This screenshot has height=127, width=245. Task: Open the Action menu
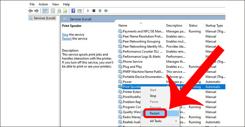click(x=43, y=4)
